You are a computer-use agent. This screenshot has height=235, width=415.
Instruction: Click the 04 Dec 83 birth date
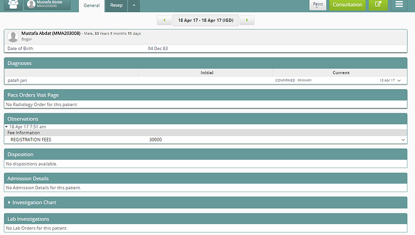pyautogui.click(x=158, y=49)
